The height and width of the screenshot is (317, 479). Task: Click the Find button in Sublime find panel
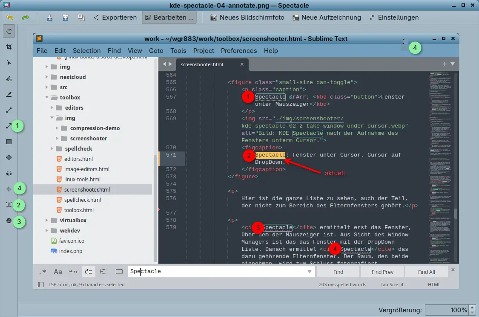coord(338,272)
